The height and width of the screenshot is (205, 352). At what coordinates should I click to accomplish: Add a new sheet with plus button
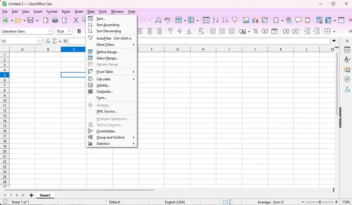tap(31, 195)
